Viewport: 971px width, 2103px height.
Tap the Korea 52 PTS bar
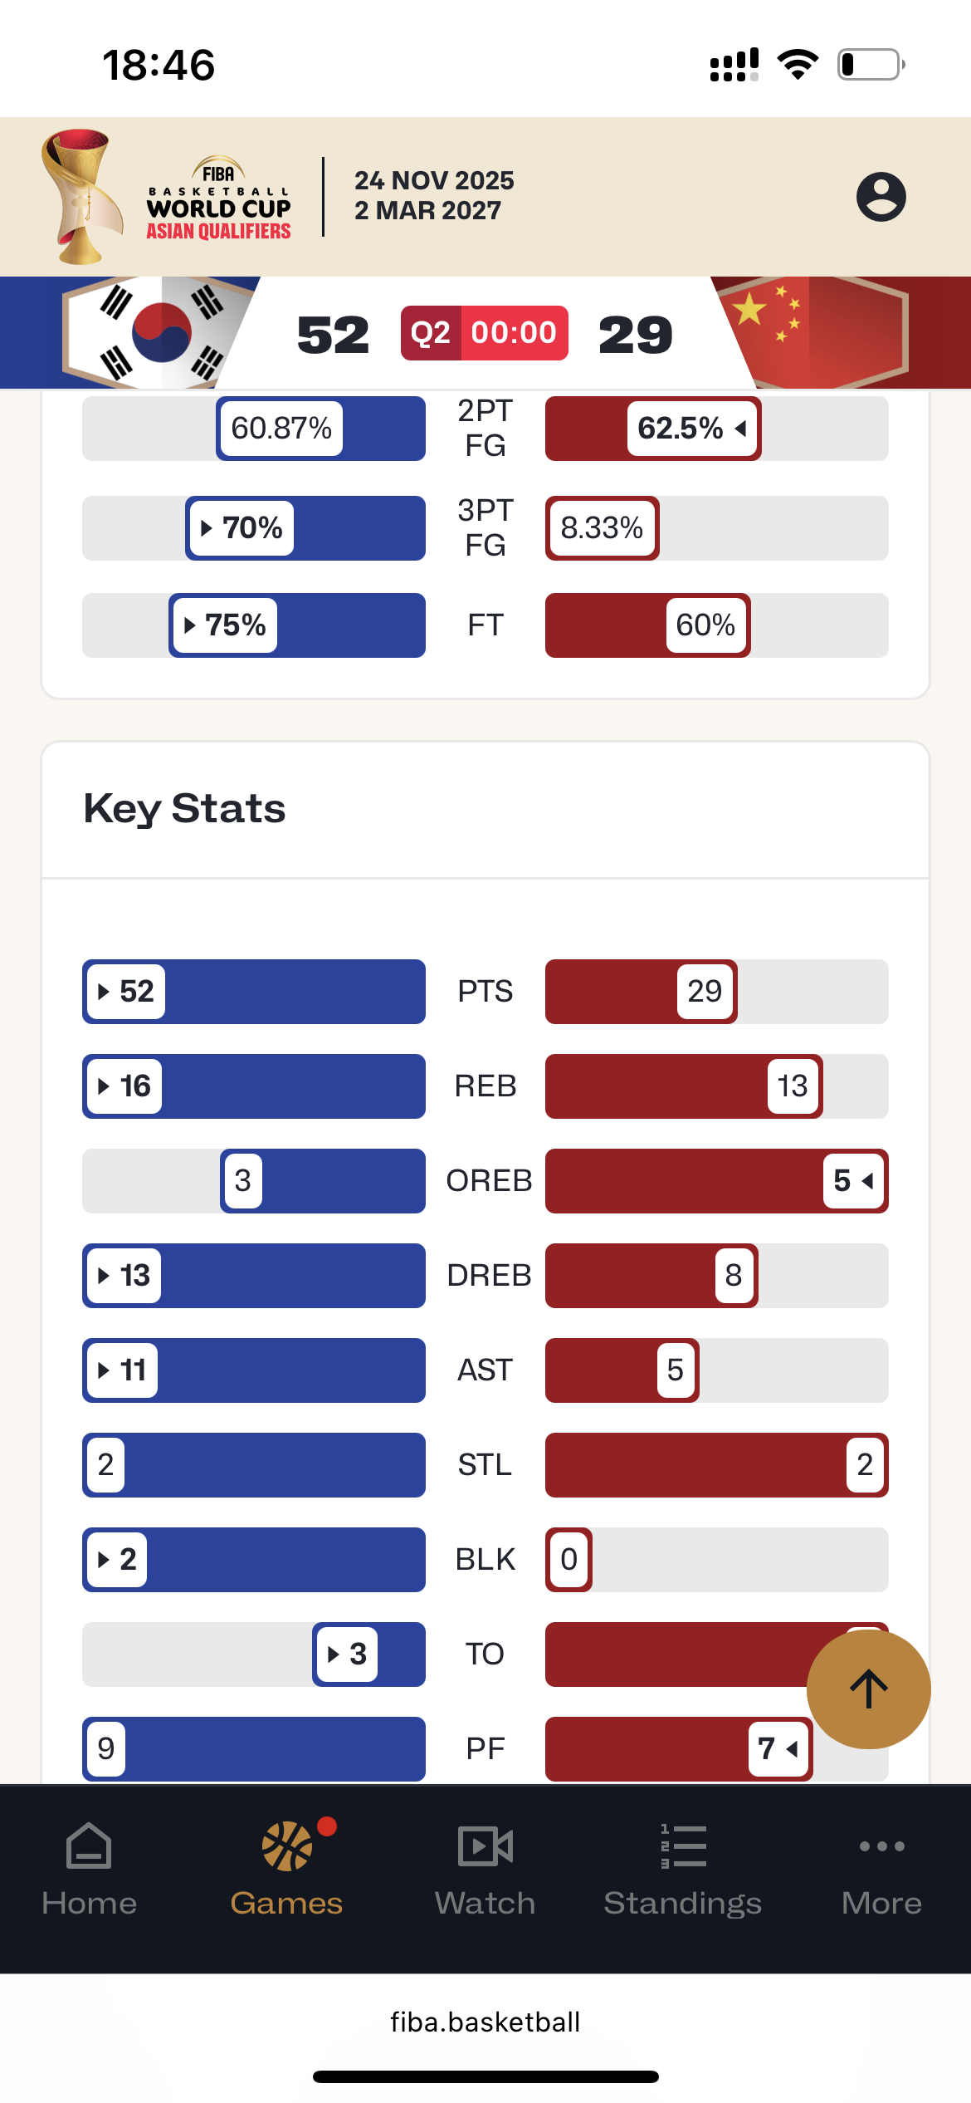pos(254,992)
